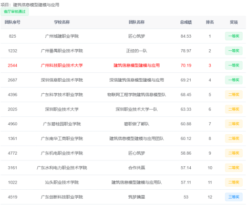Screen dimensions: 247x205
Task: Select team number 4960
Action: [x=13, y=124]
